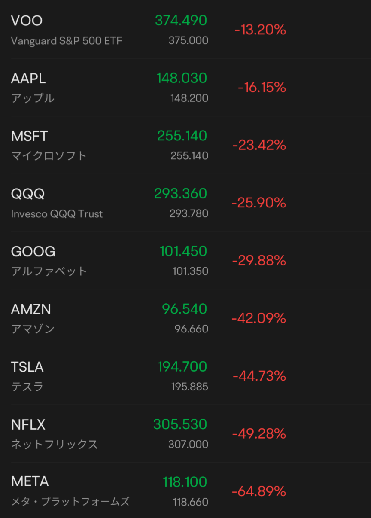Image resolution: width=371 pixels, height=518 pixels.
Task: Click MSFT's -23.42% percentage
Action: [x=259, y=145]
